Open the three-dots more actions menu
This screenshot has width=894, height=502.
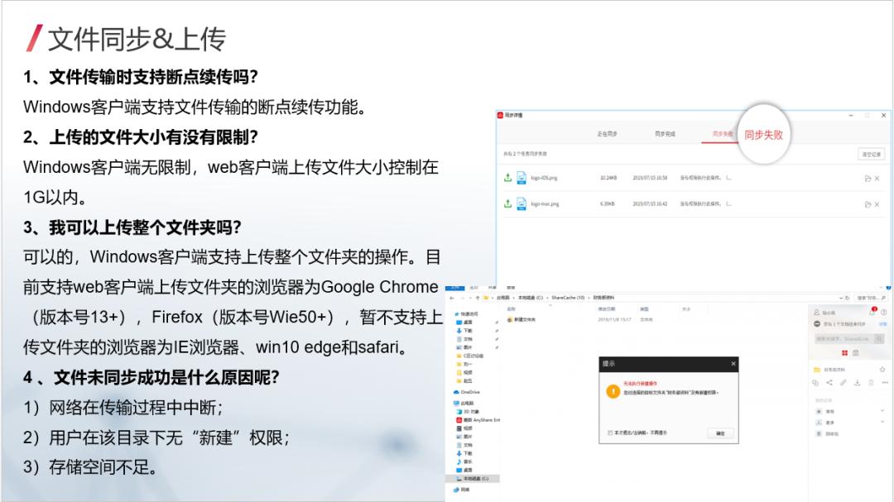tap(885, 382)
